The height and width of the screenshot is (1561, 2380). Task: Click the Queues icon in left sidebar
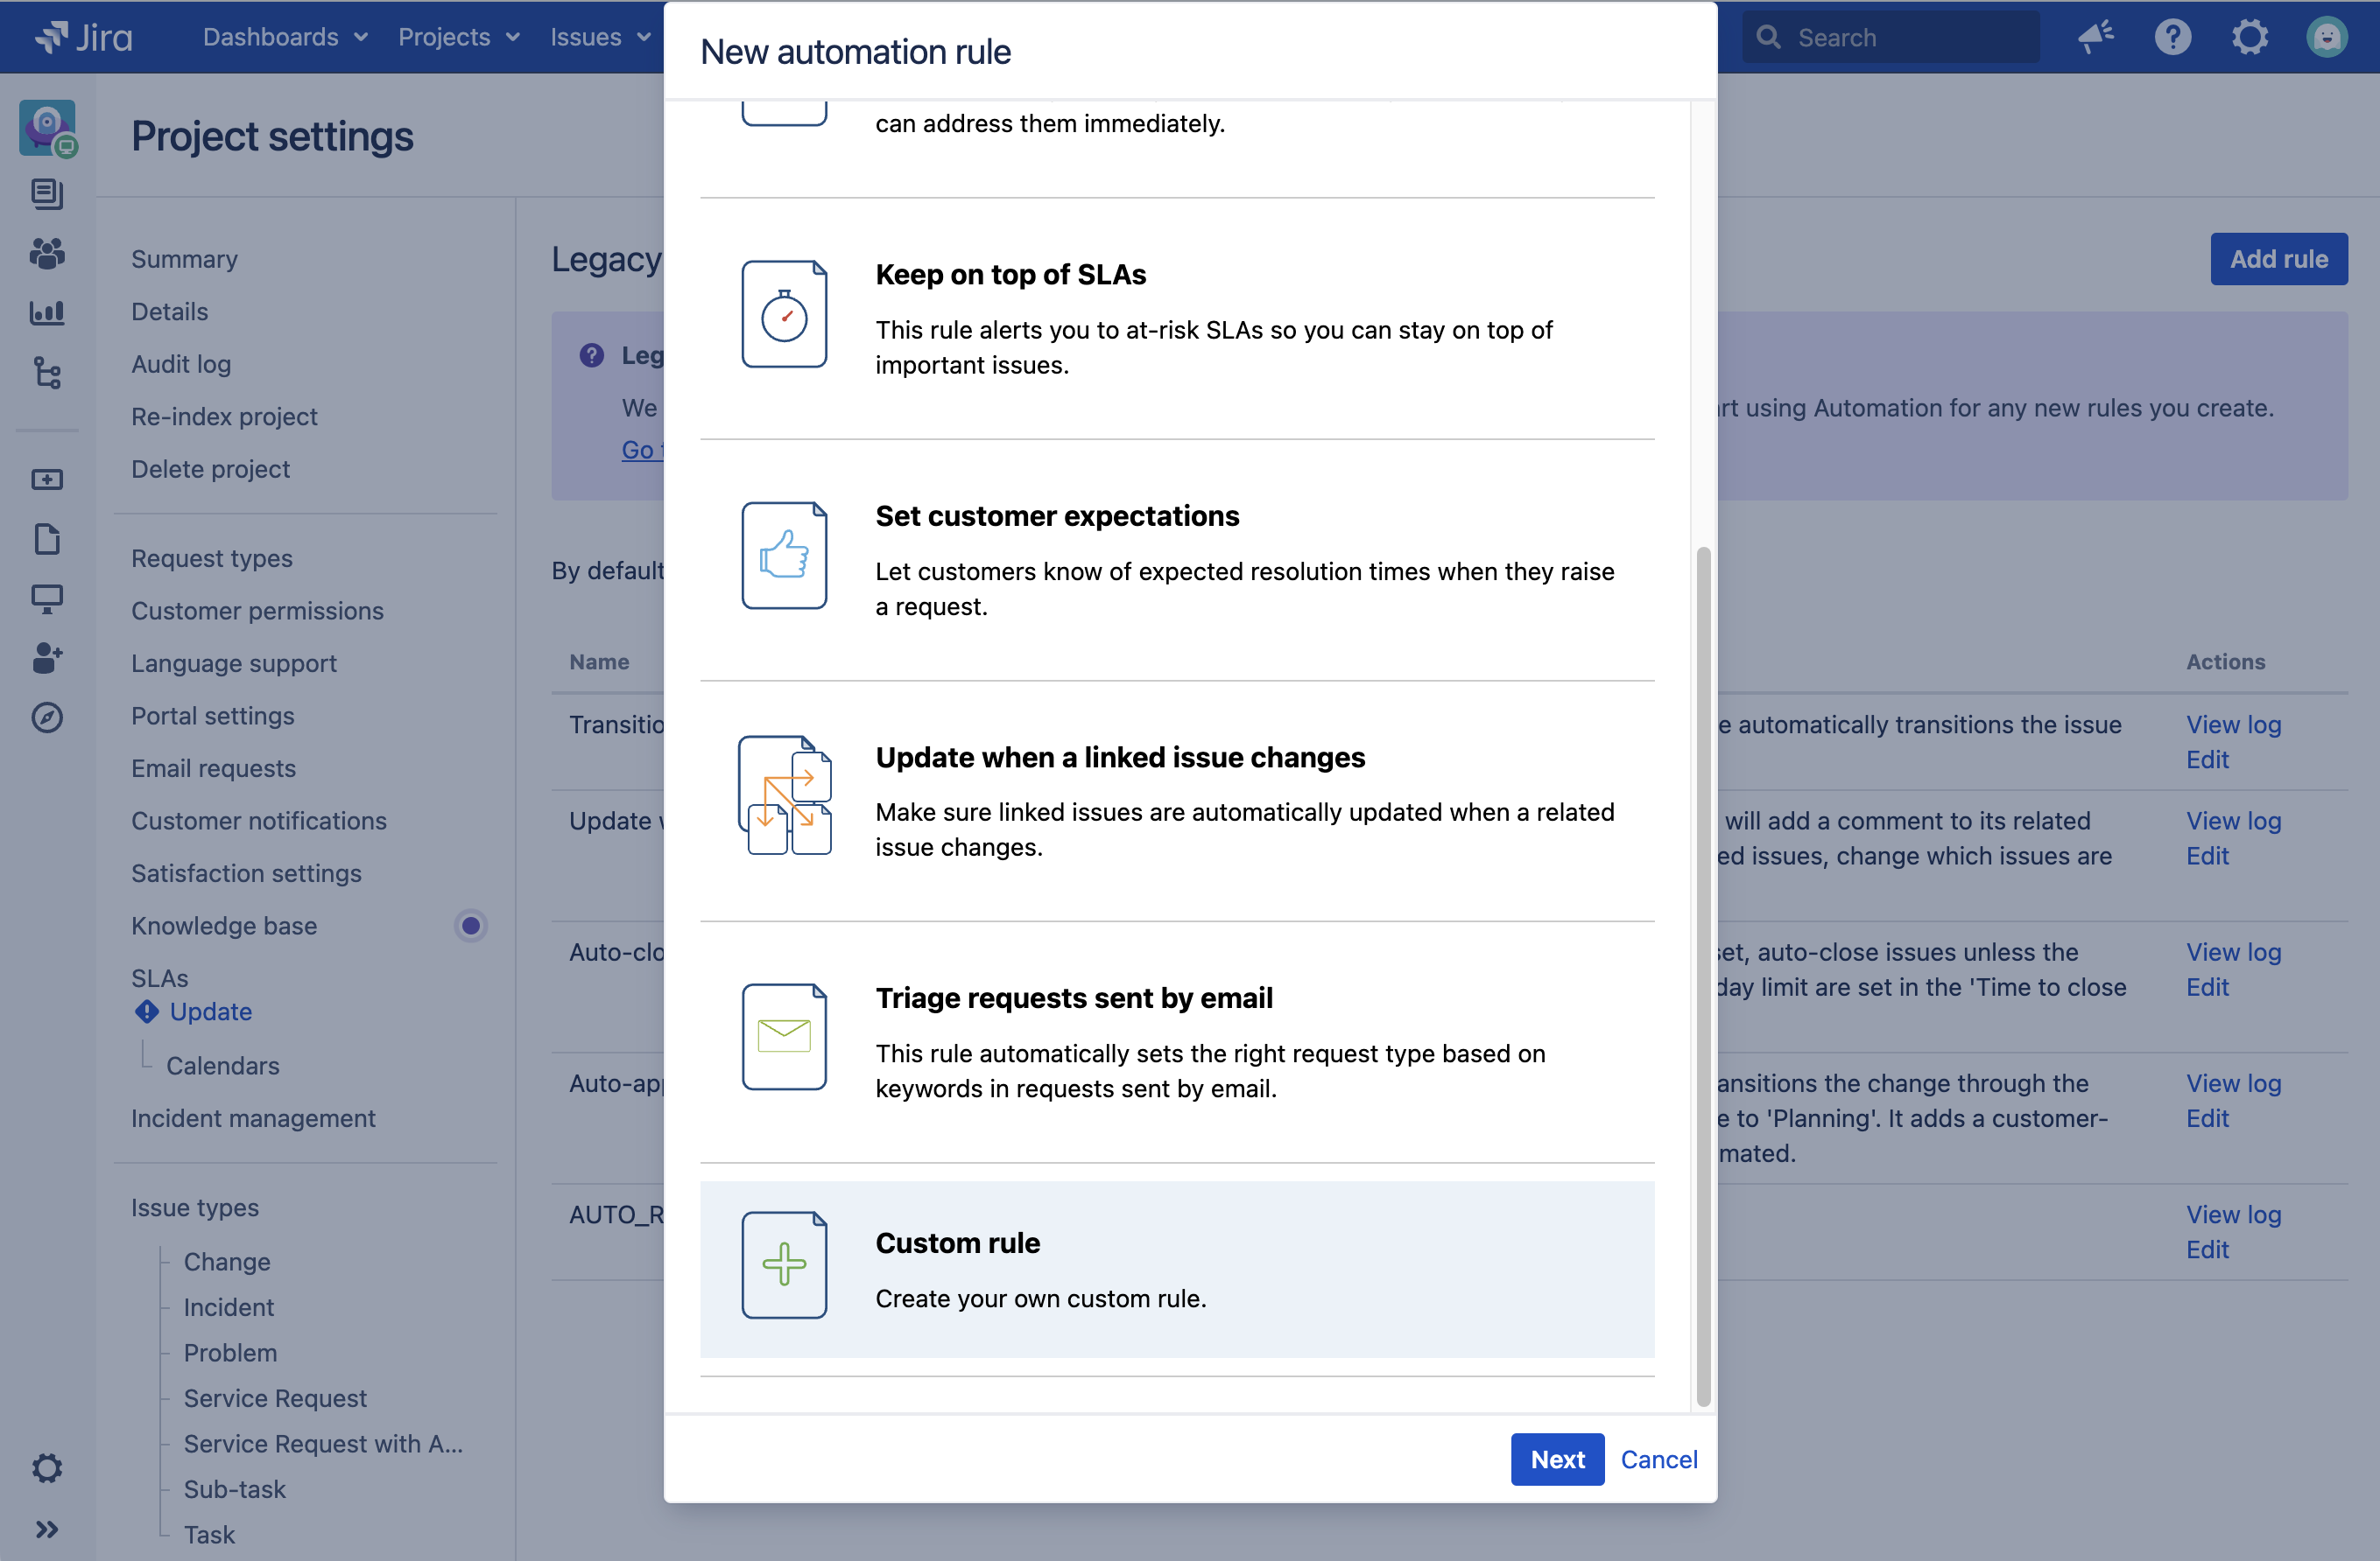pyautogui.click(x=47, y=192)
